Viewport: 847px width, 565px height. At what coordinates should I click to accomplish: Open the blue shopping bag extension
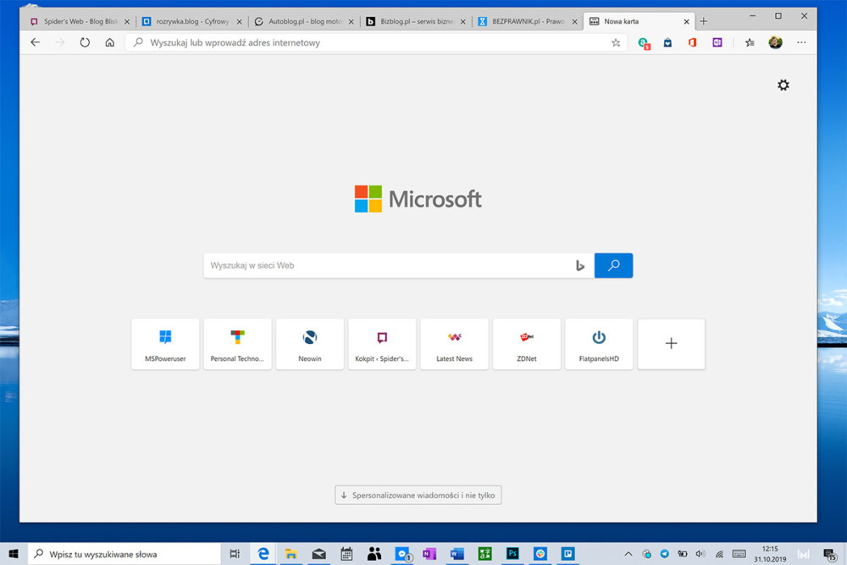[667, 42]
